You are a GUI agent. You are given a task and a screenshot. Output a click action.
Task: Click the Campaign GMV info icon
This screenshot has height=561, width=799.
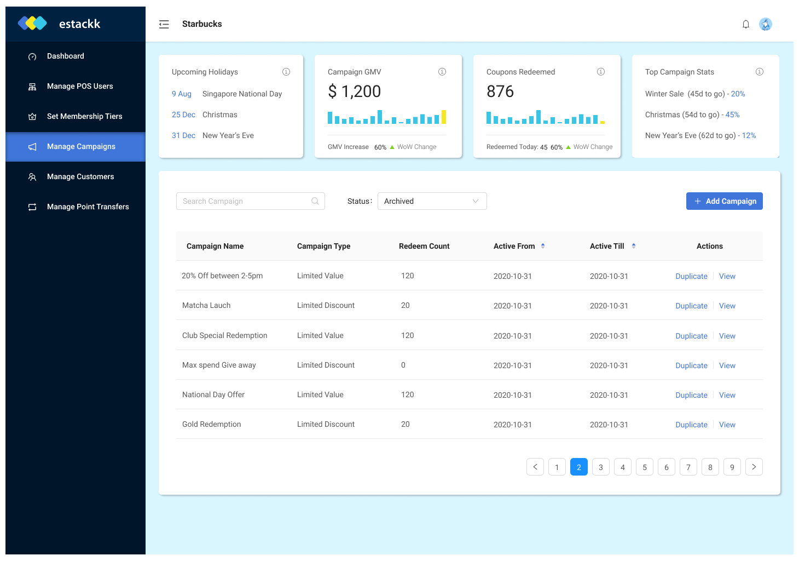click(442, 72)
